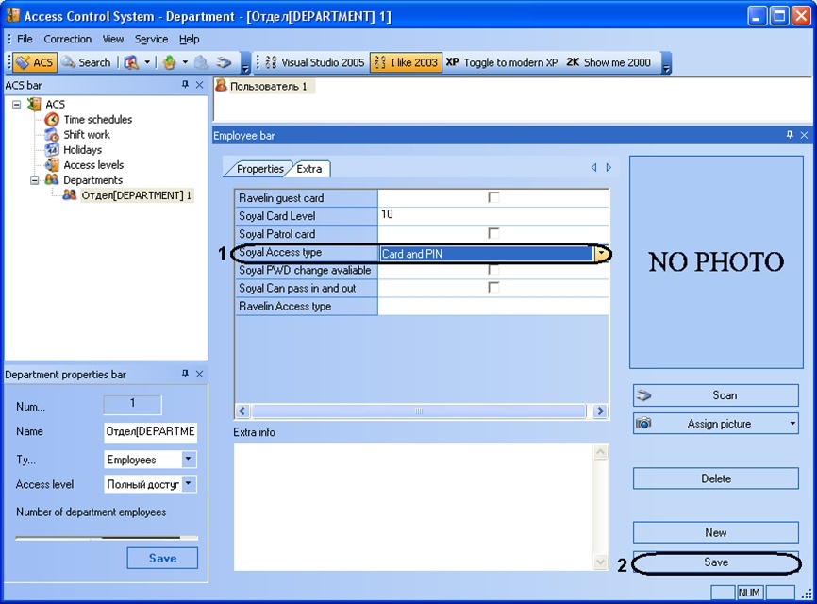Viewport: 817px width, 604px height.
Task: Open the Search tool in toolbar
Action: (86, 62)
